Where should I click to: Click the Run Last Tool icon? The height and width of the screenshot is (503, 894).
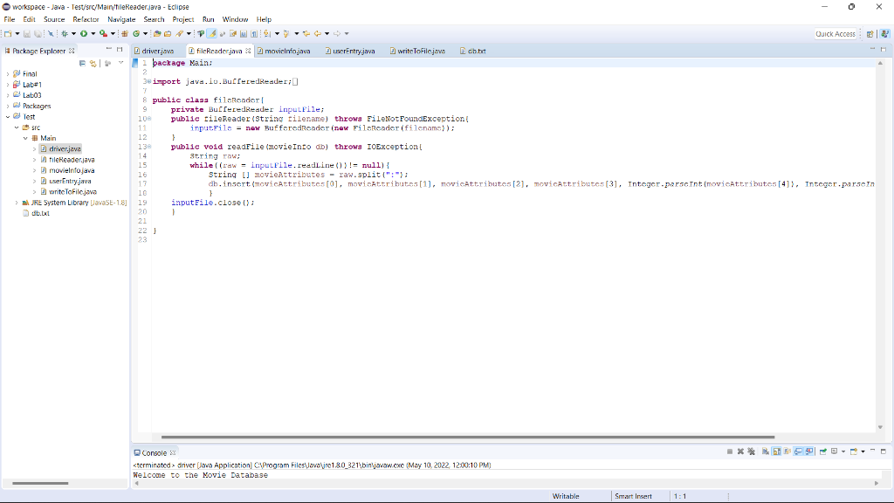click(103, 34)
